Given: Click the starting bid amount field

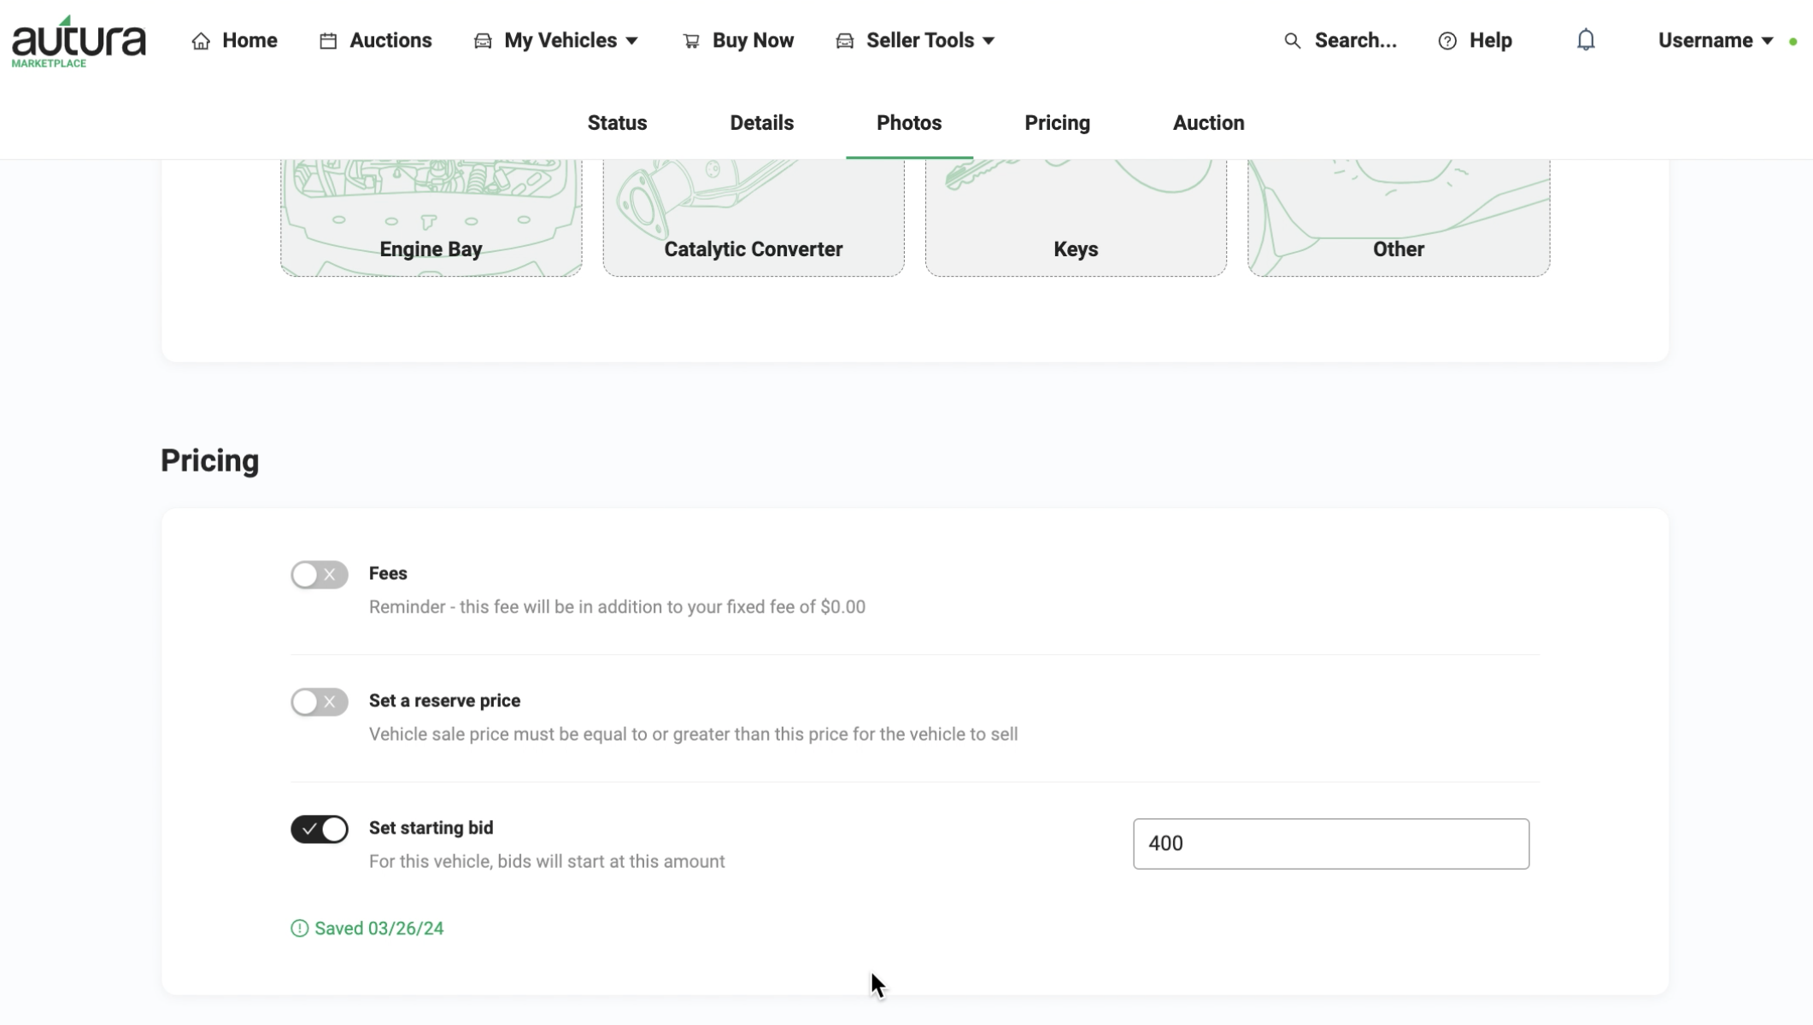Looking at the screenshot, I should coord(1331,844).
